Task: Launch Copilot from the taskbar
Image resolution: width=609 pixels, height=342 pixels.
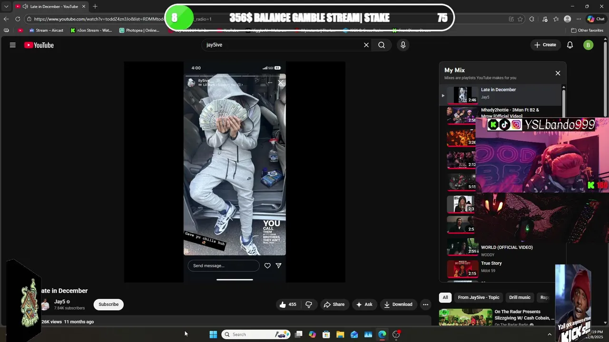Action: [312, 334]
